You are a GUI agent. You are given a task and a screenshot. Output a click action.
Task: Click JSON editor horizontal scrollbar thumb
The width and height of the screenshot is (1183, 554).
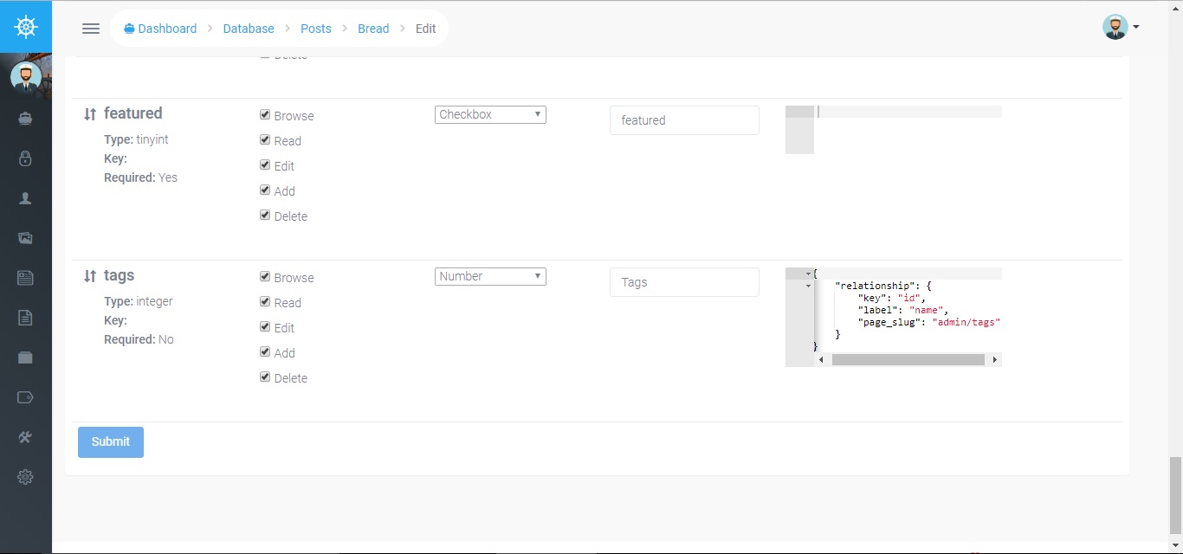(908, 359)
